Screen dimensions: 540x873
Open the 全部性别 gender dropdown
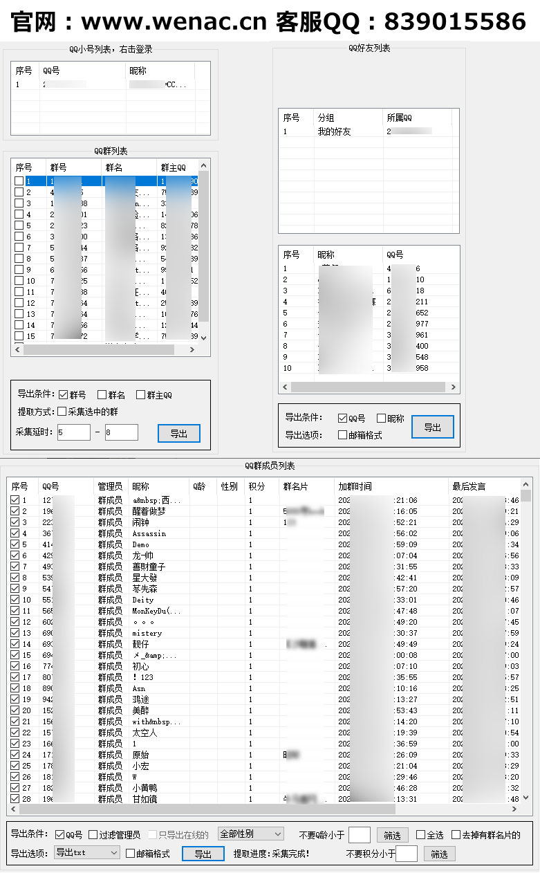250,834
